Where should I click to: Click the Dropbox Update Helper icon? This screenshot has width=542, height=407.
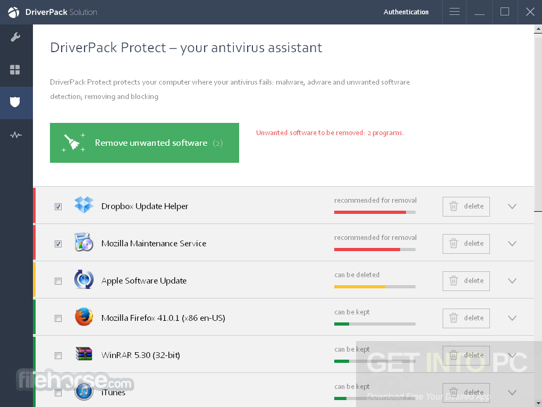coord(83,204)
